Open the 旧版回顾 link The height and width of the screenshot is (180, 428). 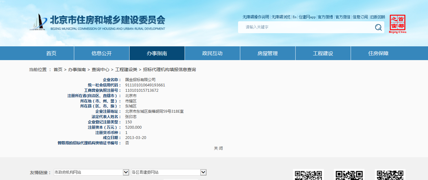coord(377,17)
